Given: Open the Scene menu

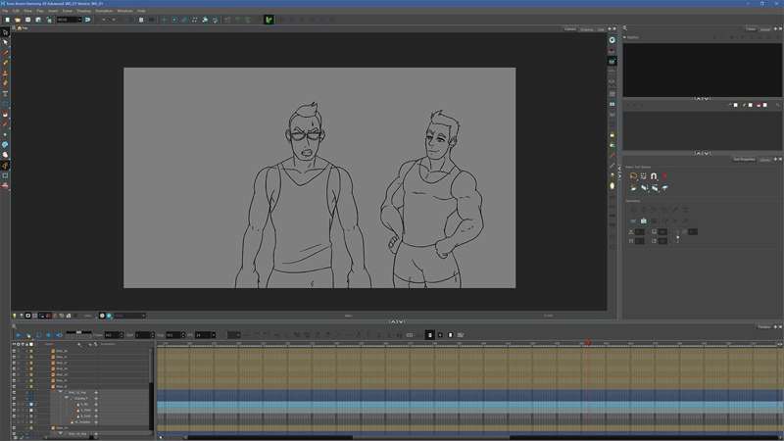Looking at the screenshot, I should click(x=67, y=11).
